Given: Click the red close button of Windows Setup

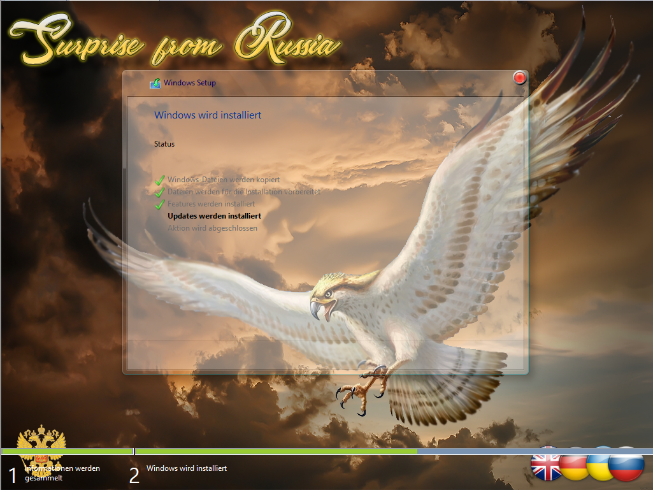Looking at the screenshot, I should click(519, 78).
